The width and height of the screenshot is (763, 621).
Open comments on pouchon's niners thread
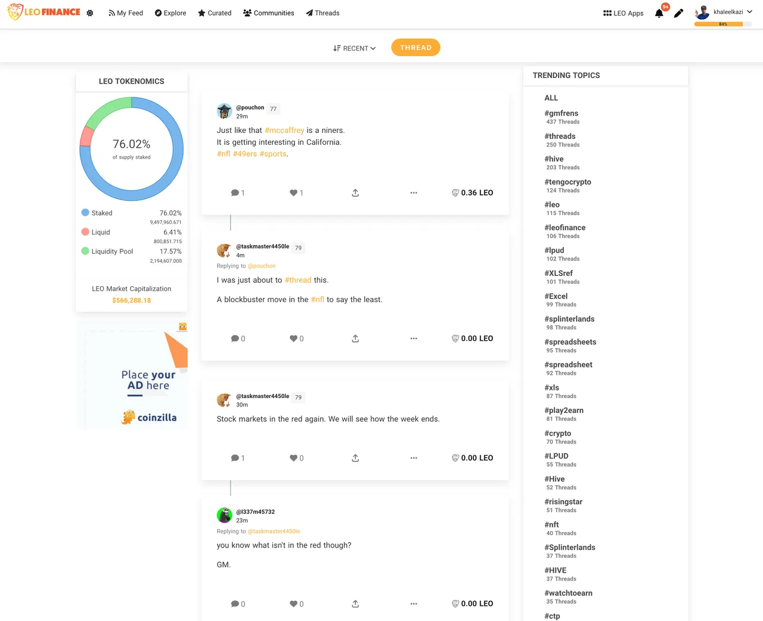point(238,193)
